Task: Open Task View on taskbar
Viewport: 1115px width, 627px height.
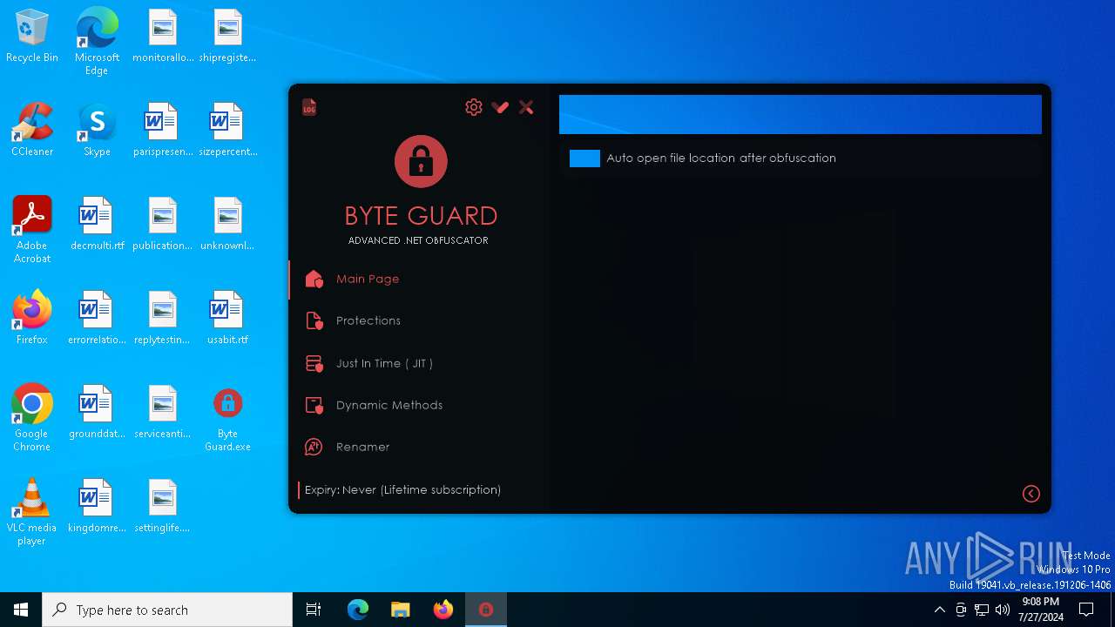Action: click(x=314, y=610)
